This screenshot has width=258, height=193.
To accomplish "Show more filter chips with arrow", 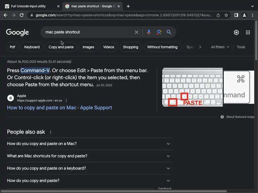I will click(200, 47).
